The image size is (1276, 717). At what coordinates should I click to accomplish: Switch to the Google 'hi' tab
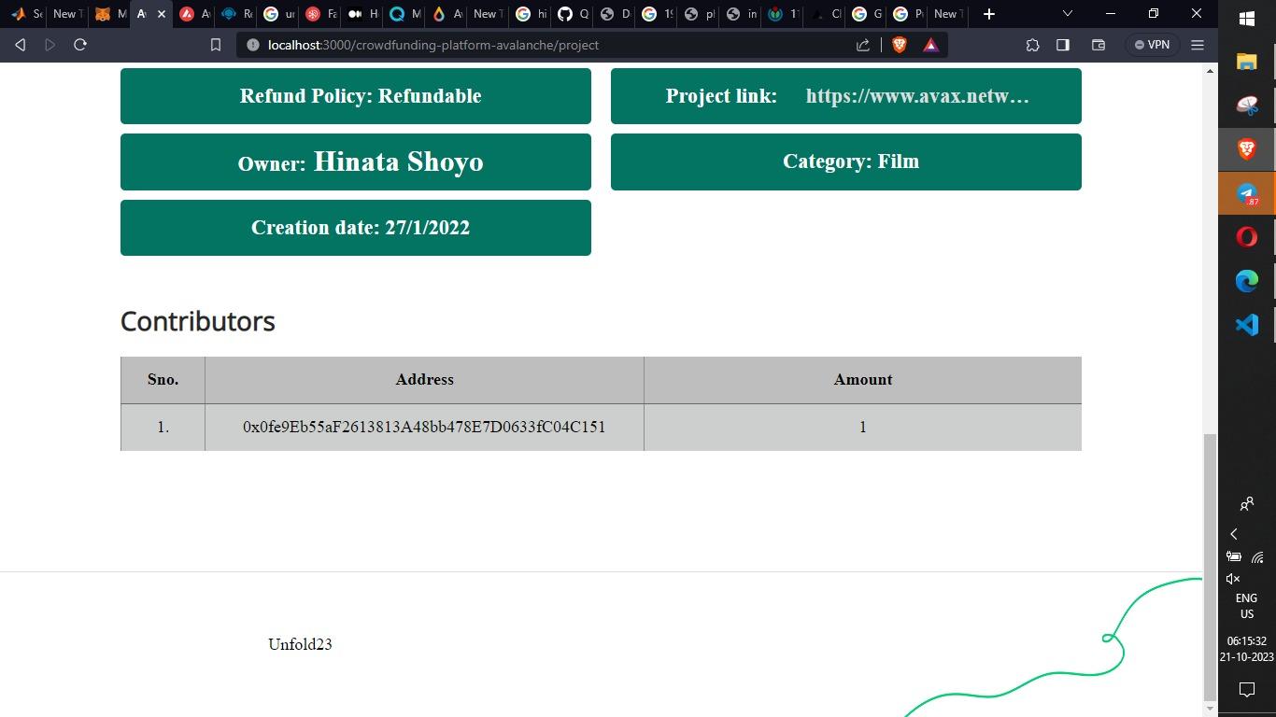(x=531, y=14)
